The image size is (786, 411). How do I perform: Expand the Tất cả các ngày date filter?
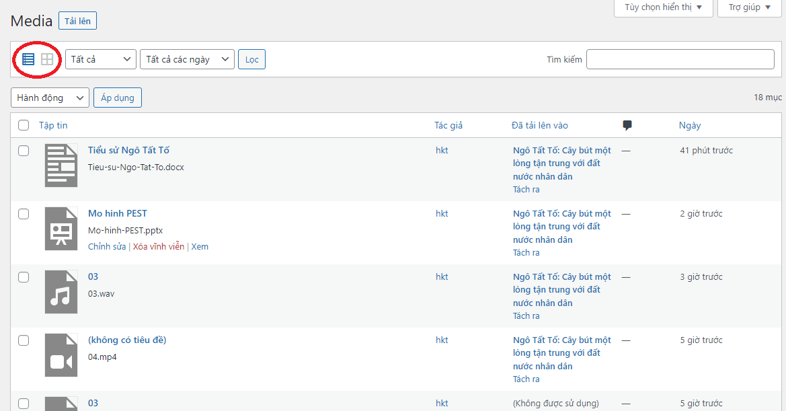pyautogui.click(x=187, y=59)
